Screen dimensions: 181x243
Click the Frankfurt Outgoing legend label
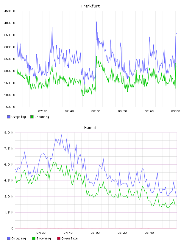point(18,117)
